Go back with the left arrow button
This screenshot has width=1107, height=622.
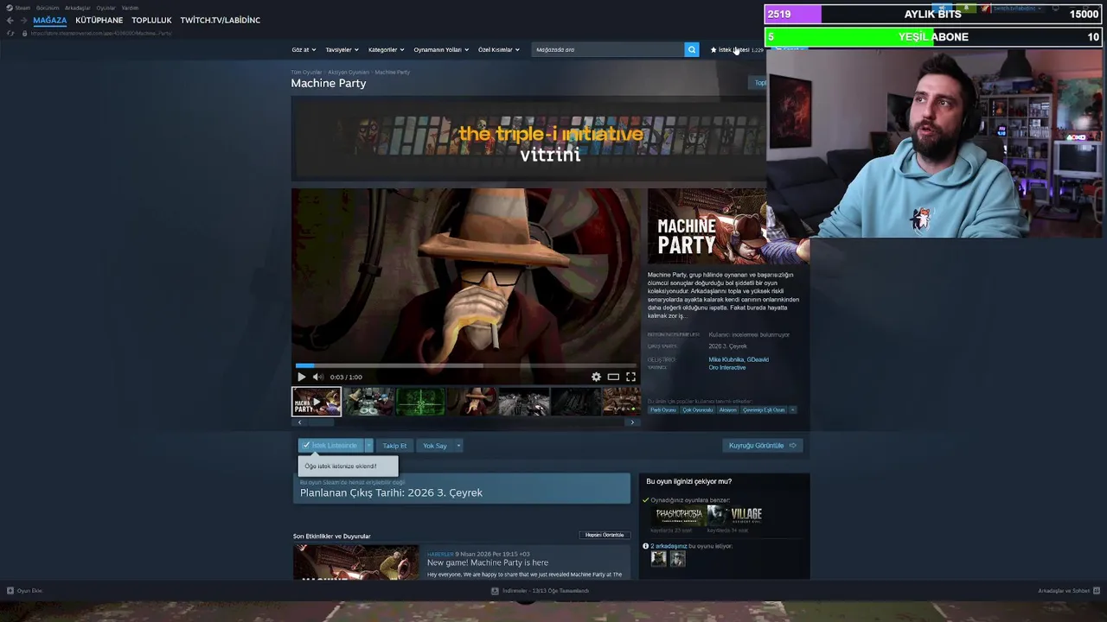[10, 20]
